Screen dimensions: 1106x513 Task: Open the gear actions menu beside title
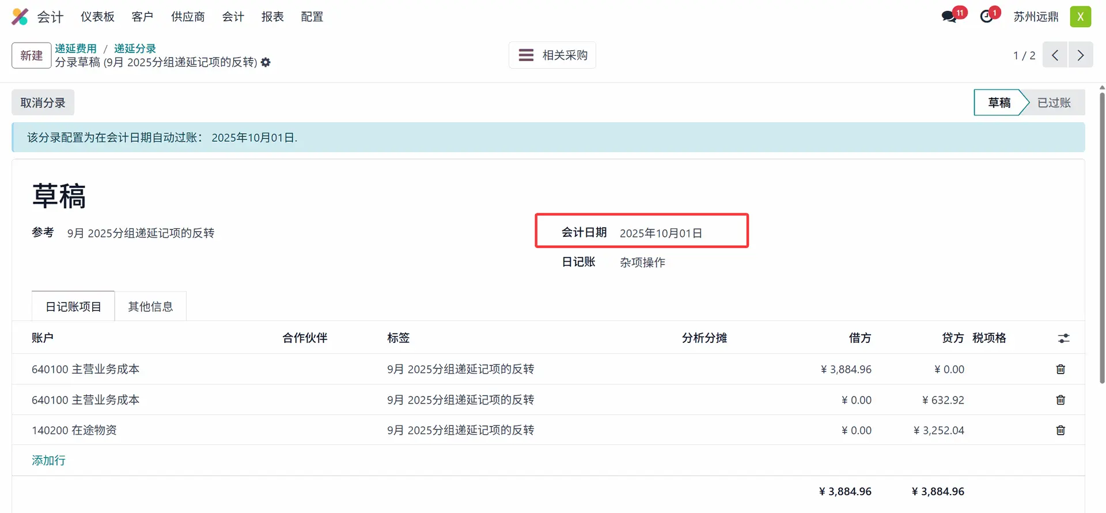pos(266,62)
